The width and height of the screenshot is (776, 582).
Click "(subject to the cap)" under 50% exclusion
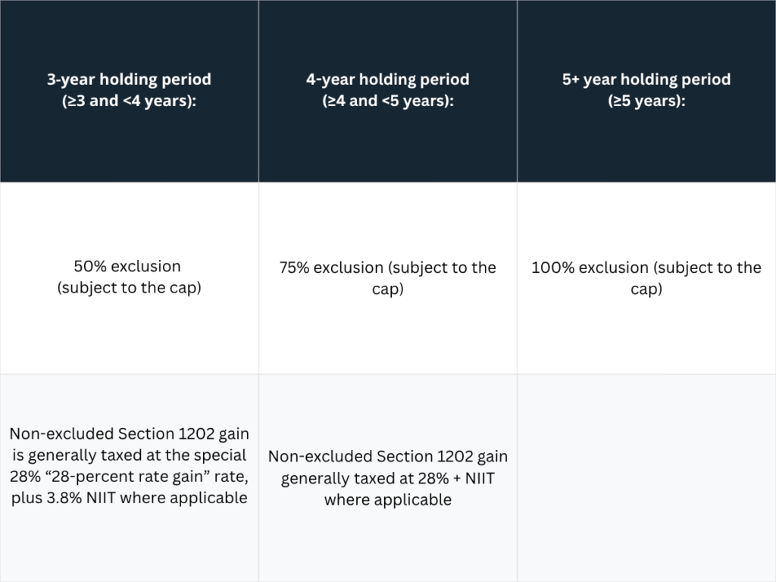tap(129, 288)
